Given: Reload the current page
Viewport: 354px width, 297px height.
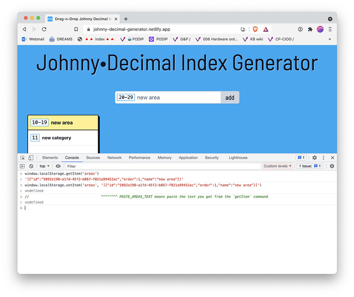Looking at the screenshot, I should tap(44, 29).
